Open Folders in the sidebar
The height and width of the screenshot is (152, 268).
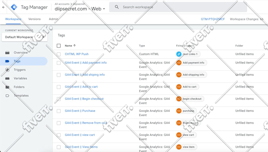[19, 87]
